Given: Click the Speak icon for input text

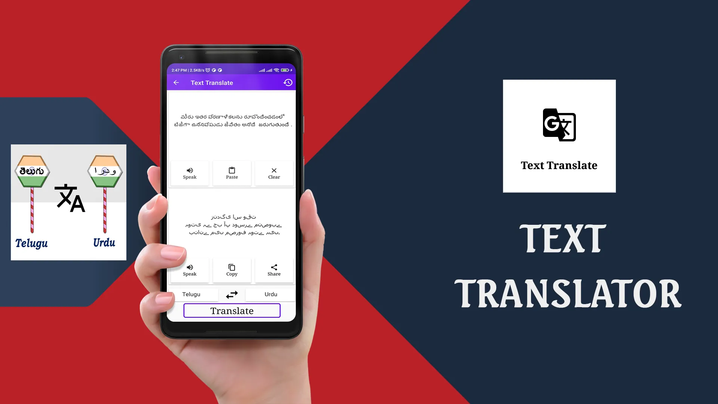Looking at the screenshot, I should pos(190,172).
